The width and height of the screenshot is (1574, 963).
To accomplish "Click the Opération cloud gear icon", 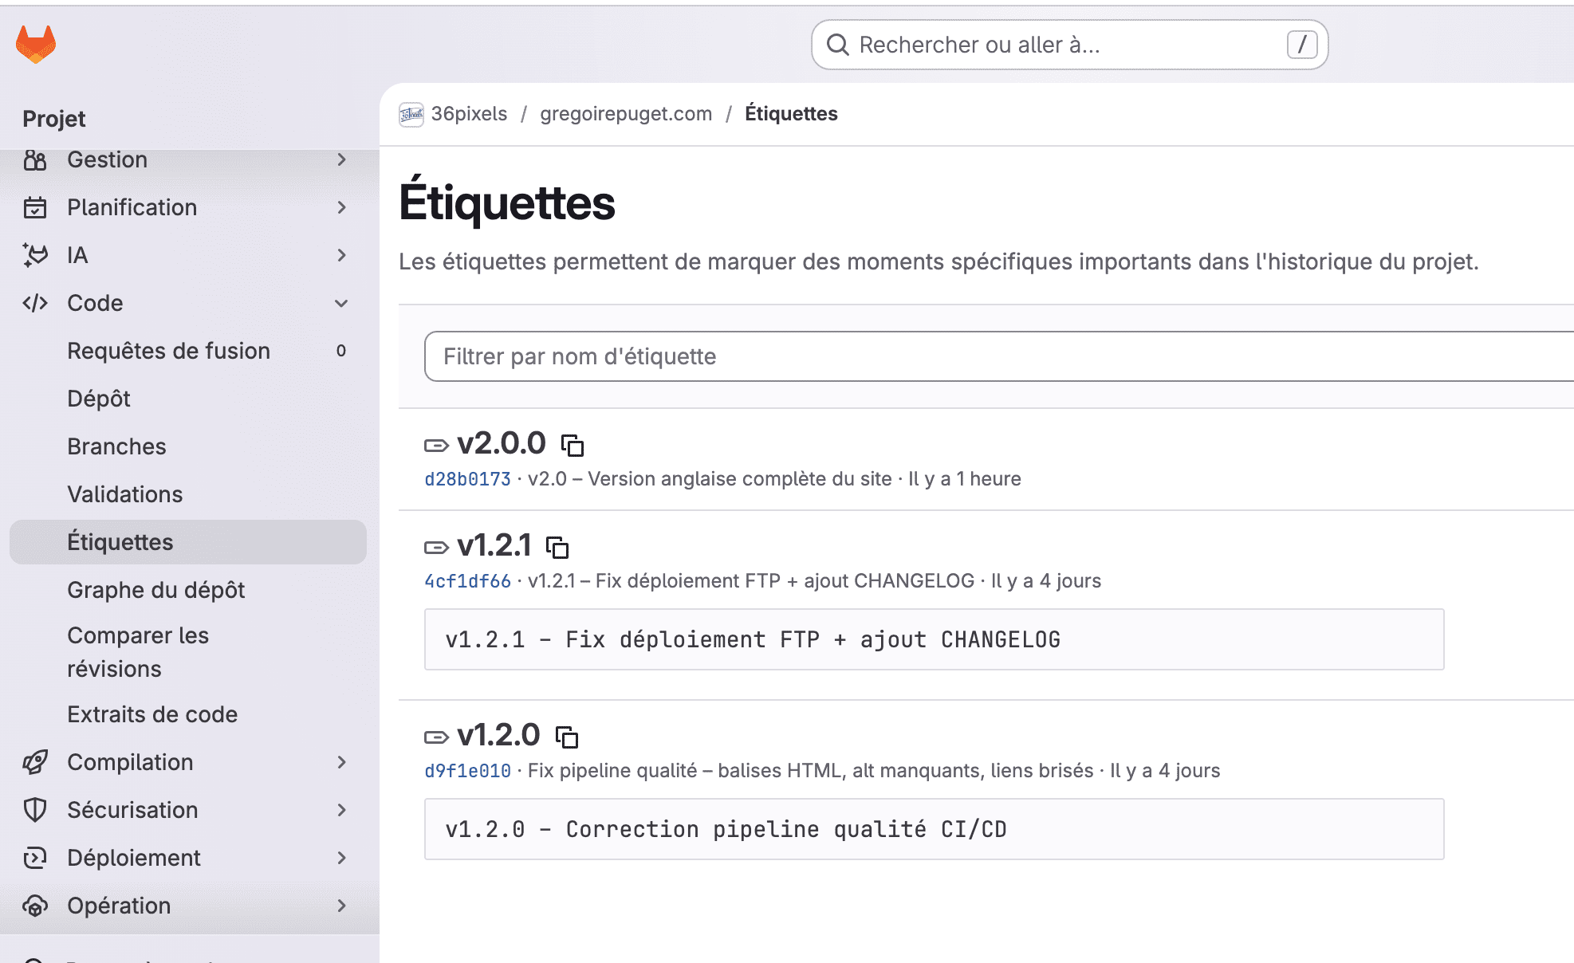I will tap(35, 906).
